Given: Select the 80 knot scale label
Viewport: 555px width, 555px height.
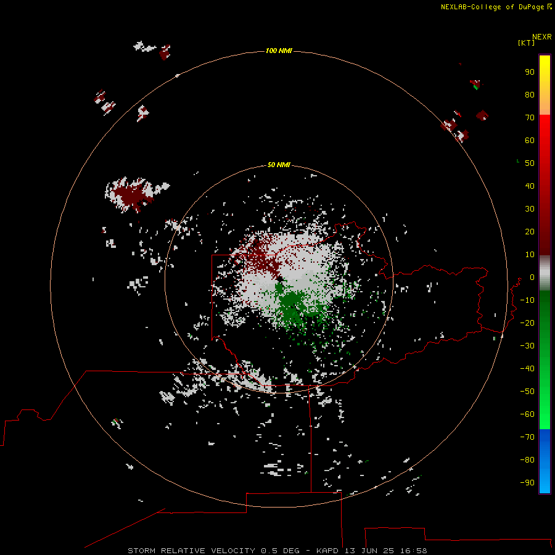Looking at the screenshot, I should (530, 95).
